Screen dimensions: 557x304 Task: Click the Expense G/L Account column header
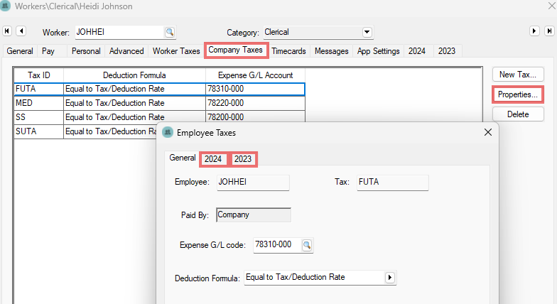[255, 75]
